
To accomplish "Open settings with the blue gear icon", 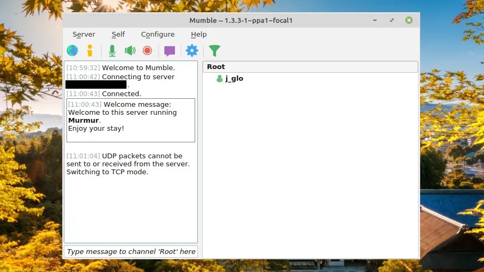I will tap(191, 50).
